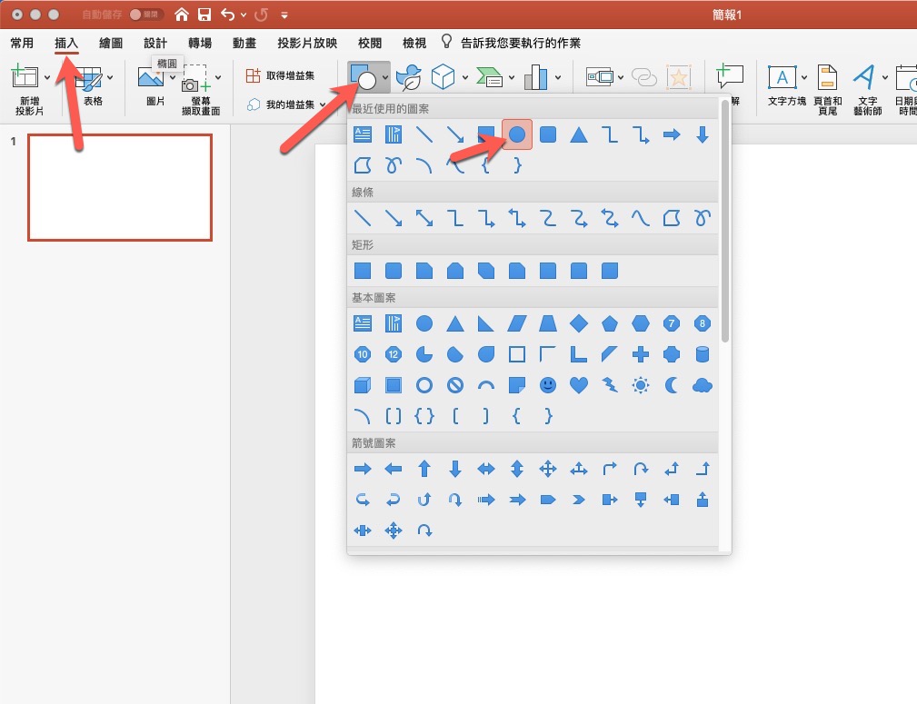Click the cube shape in basic shapes
Image resolution: width=917 pixels, height=704 pixels.
[x=362, y=385]
